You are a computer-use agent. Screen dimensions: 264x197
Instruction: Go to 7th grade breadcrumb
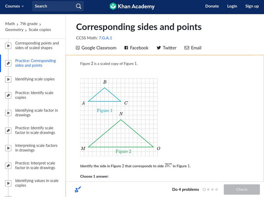click(29, 24)
